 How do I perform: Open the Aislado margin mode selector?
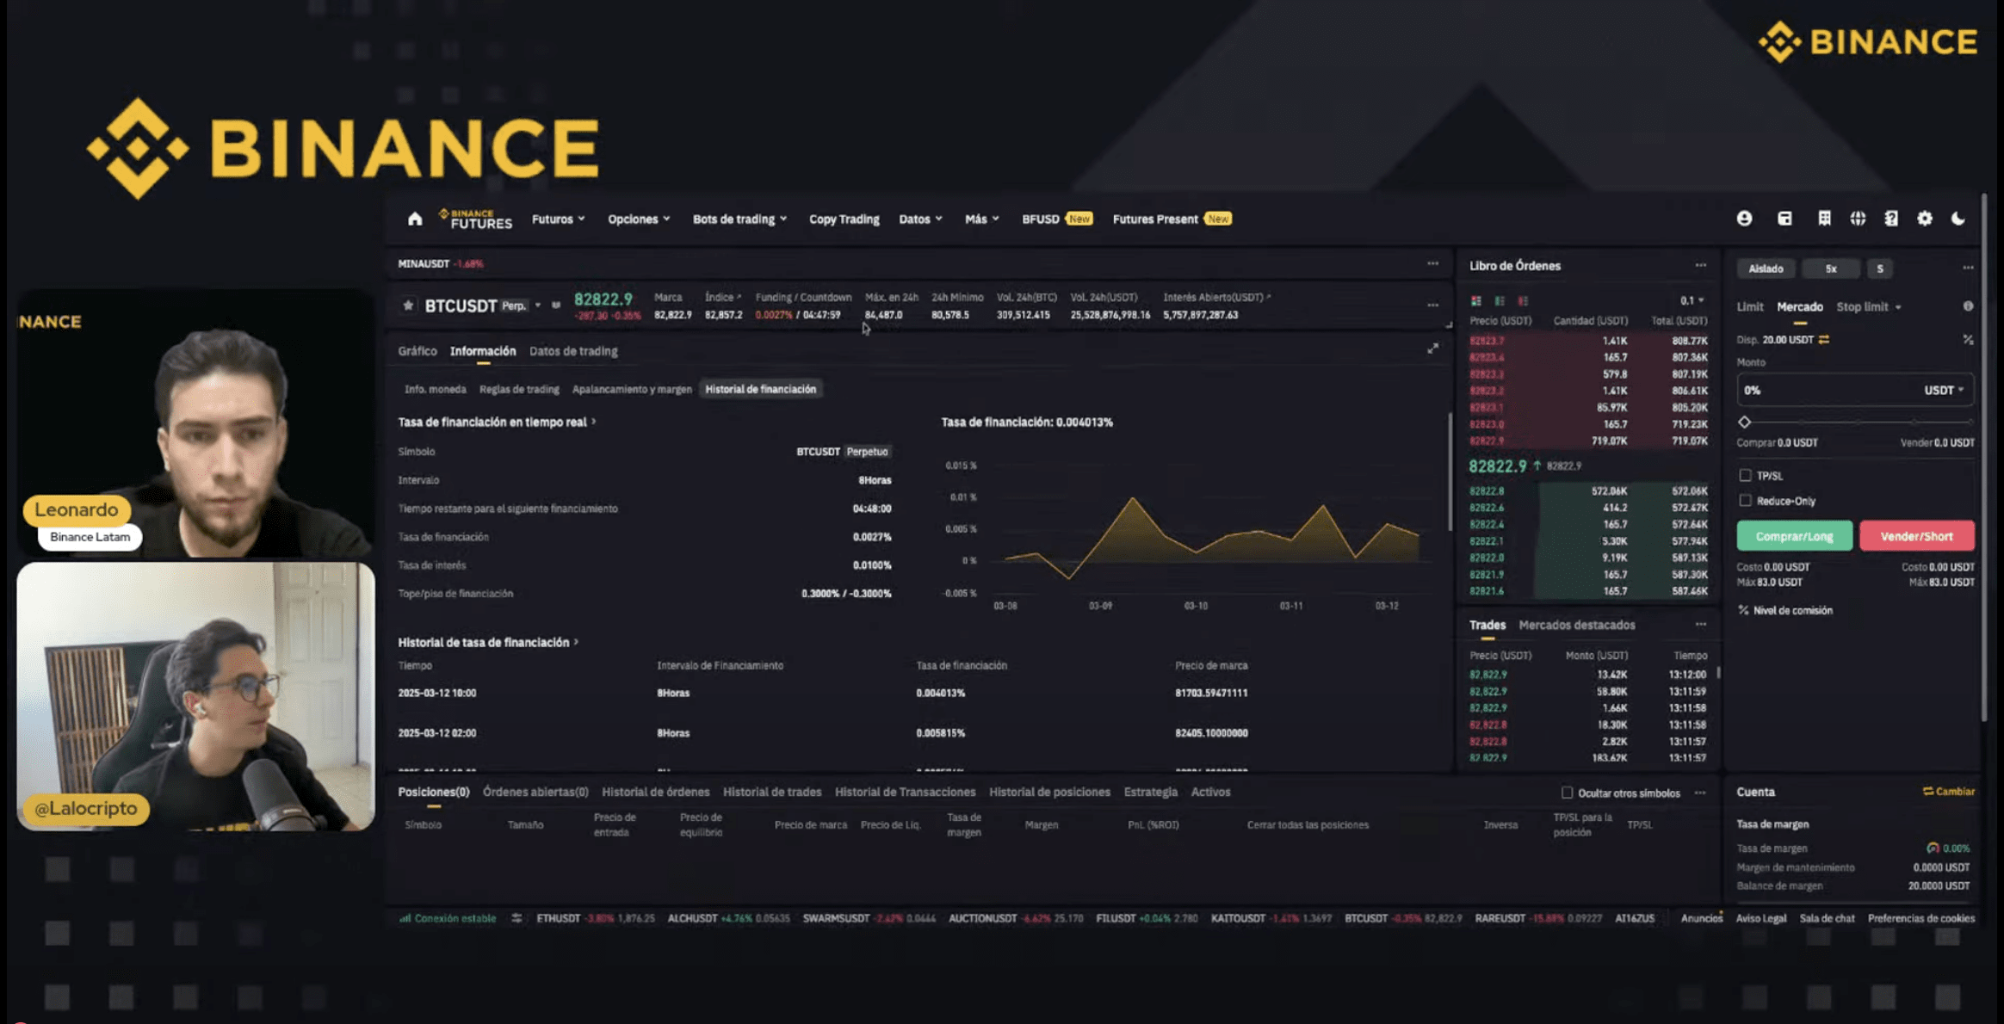point(1766,268)
